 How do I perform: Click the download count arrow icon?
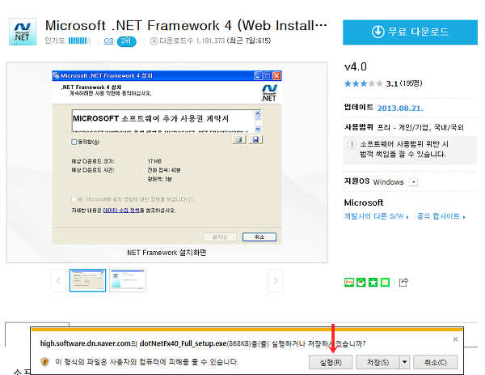pyautogui.click(x=154, y=41)
